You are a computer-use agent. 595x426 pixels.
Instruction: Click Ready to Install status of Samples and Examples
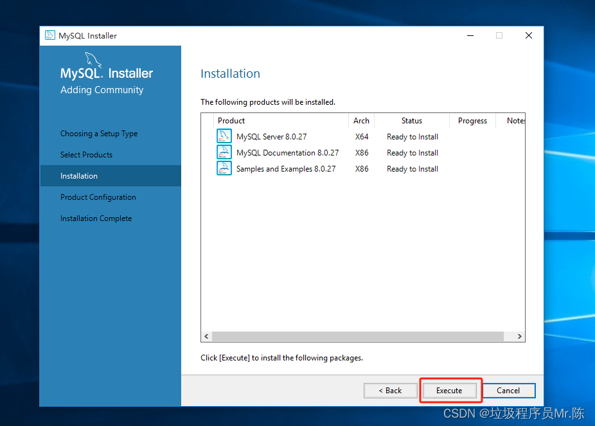[x=413, y=169]
